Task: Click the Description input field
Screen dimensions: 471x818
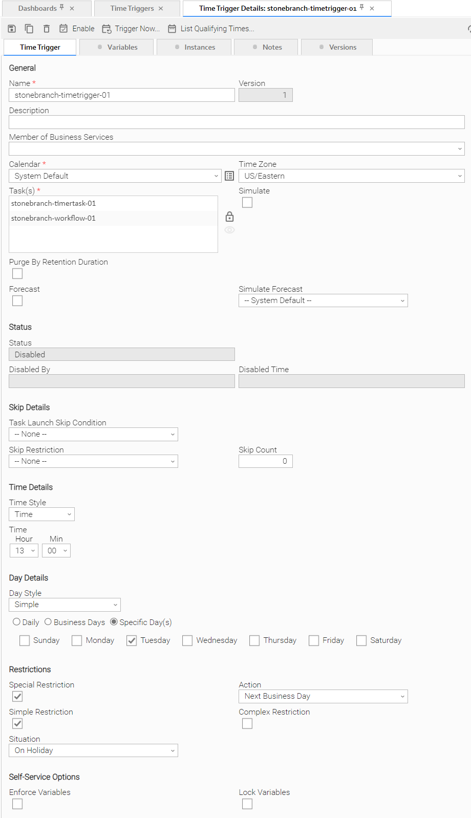Action: 237,122
